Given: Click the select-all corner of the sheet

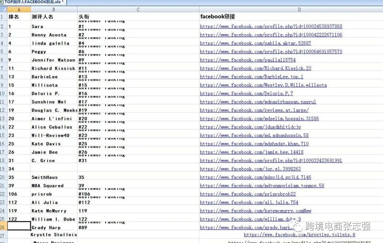Looking at the screenshot, I should tap(4, 10).
